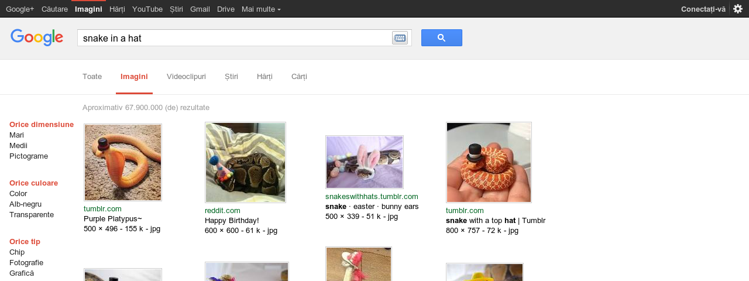The height and width of the screenshot is (281, 749).
Task: Select the Transparente color filter
Action: (x=32, y=215)
